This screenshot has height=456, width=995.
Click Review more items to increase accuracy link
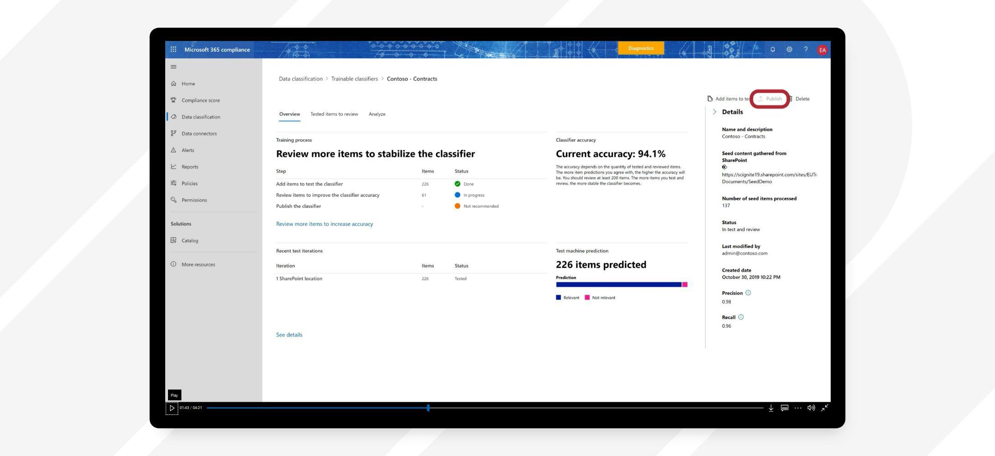tap(324, 224)
